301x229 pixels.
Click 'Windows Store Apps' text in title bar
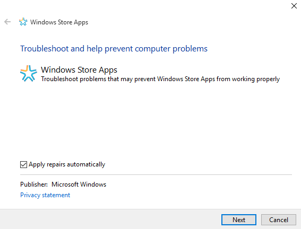(x=59, y=22)
